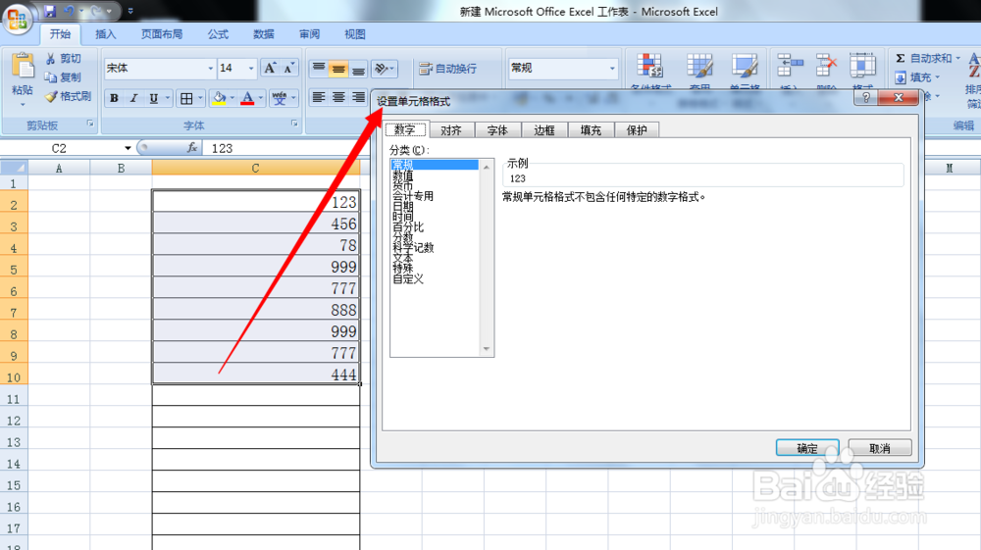The height and width of the screenshot is (550, 981).
Task: Open the number format dropdown (常规)
Action: coord(612,68)
